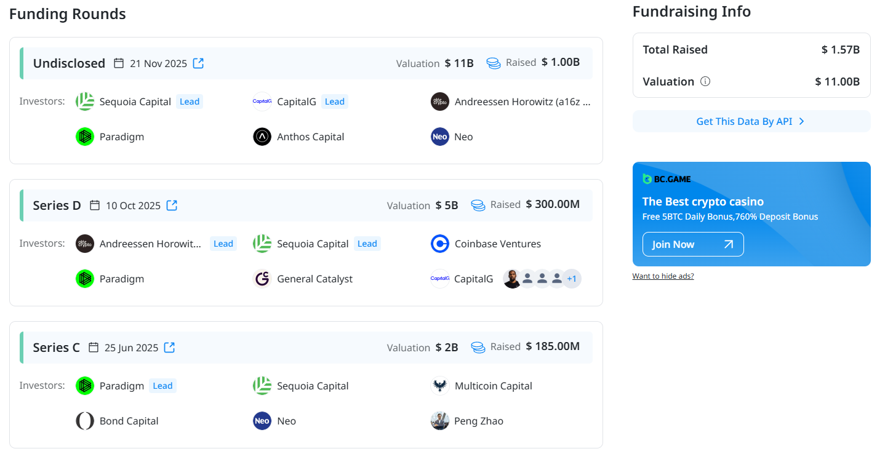
Task: Open external link icon beside Series C date
Action: click(x=169, y=348)
